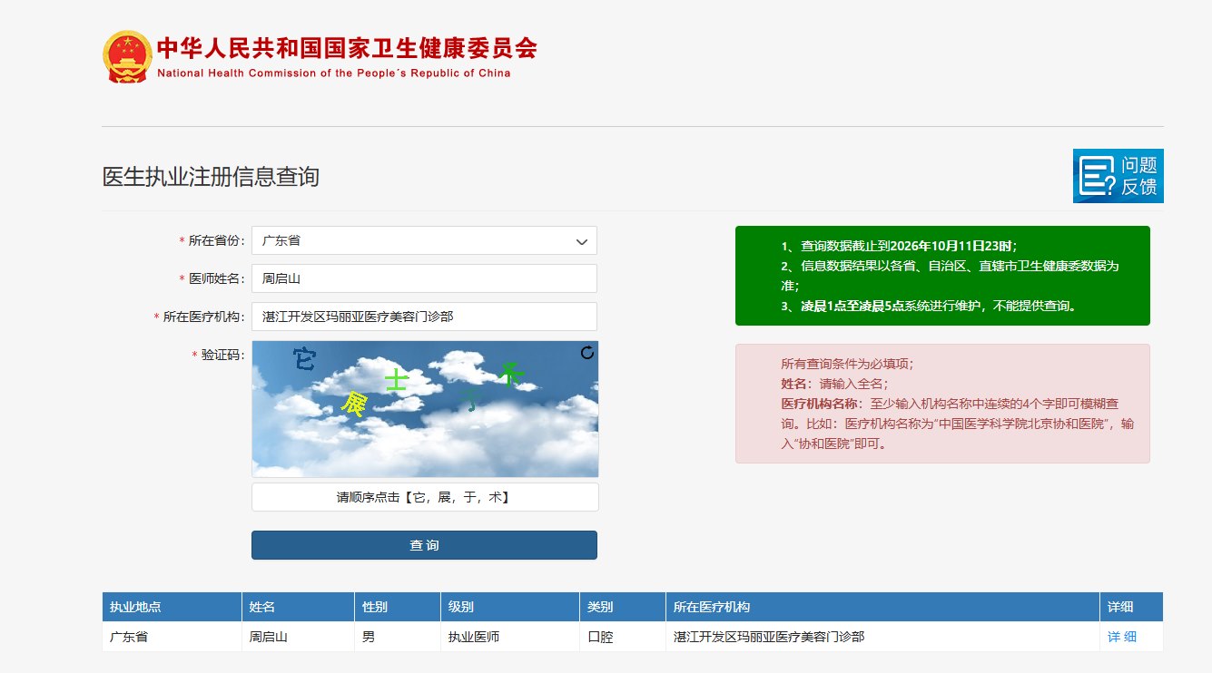Select the 周启山 cell in results table
The width and height of the screenshot is (1212, 673).
[x=298, y=637]
